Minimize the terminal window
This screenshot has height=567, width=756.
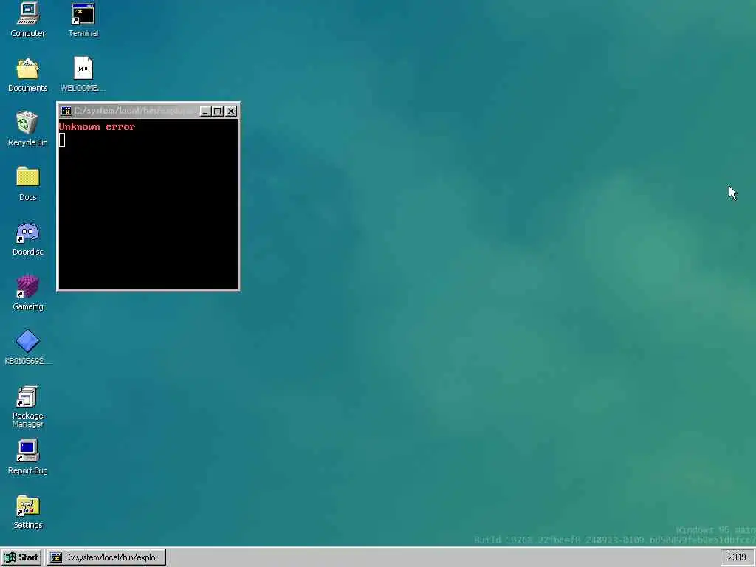(x=205, y=111)
